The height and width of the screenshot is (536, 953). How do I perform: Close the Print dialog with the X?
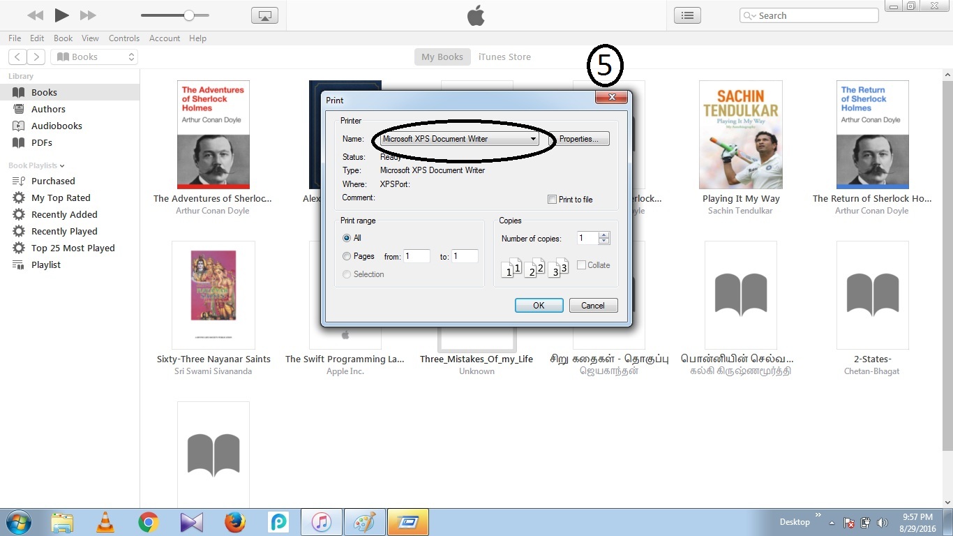611,98
